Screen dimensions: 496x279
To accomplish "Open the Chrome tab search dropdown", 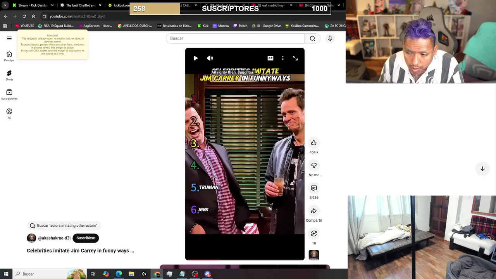I will 5,5.
